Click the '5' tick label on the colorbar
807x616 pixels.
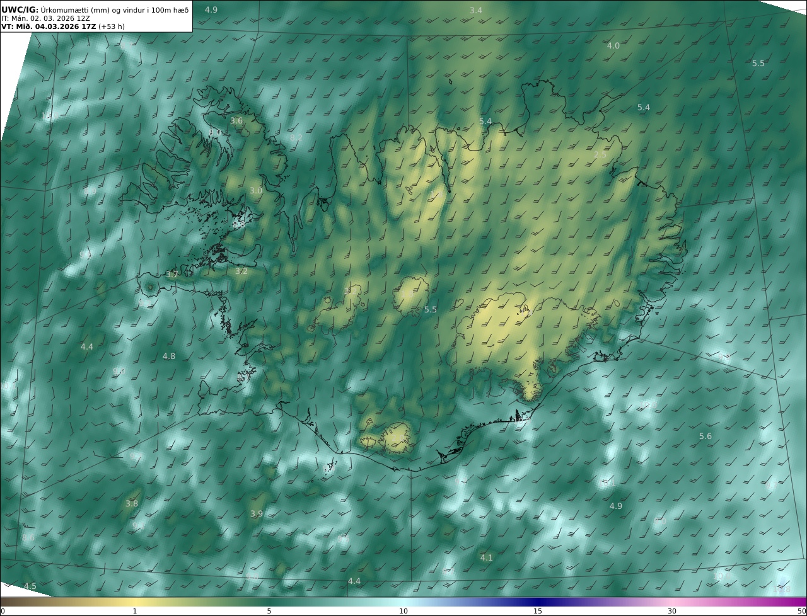click(x=269, y=611)
